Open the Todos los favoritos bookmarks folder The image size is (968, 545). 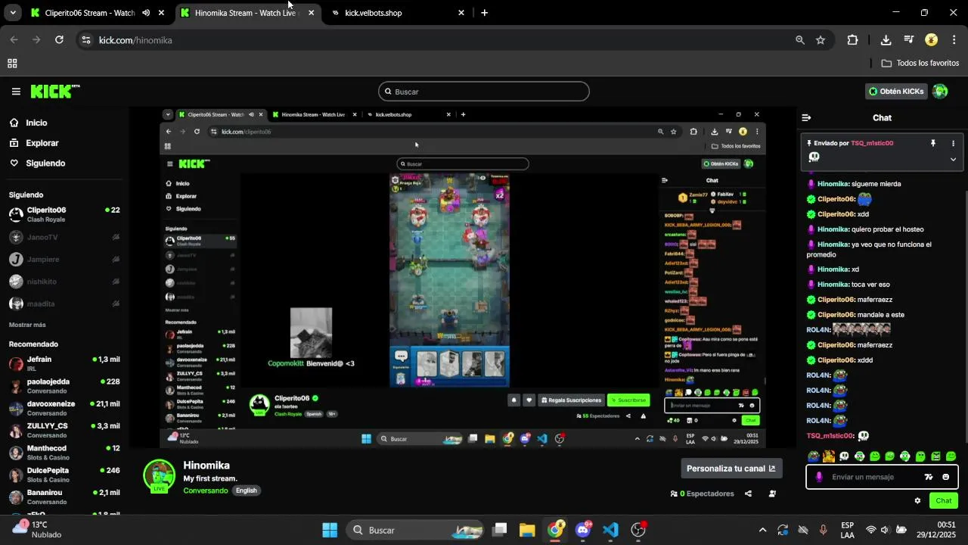(x=920, y=64)
